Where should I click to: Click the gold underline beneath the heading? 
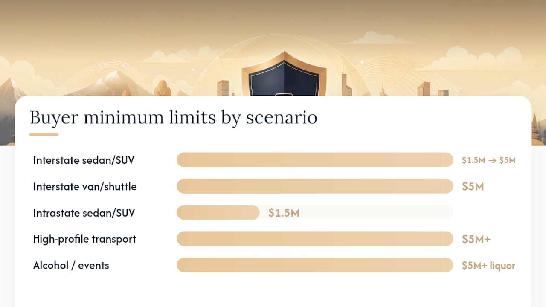tap(44, 135)
